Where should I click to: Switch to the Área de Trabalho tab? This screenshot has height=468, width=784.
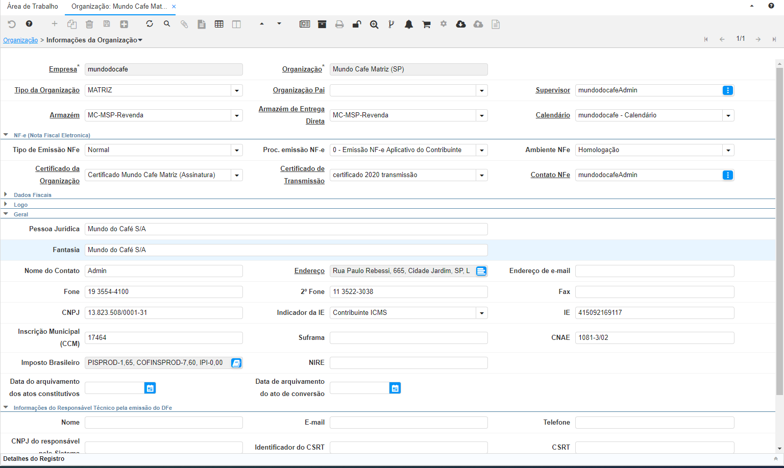pyautogui.click(x=33, y=7)
